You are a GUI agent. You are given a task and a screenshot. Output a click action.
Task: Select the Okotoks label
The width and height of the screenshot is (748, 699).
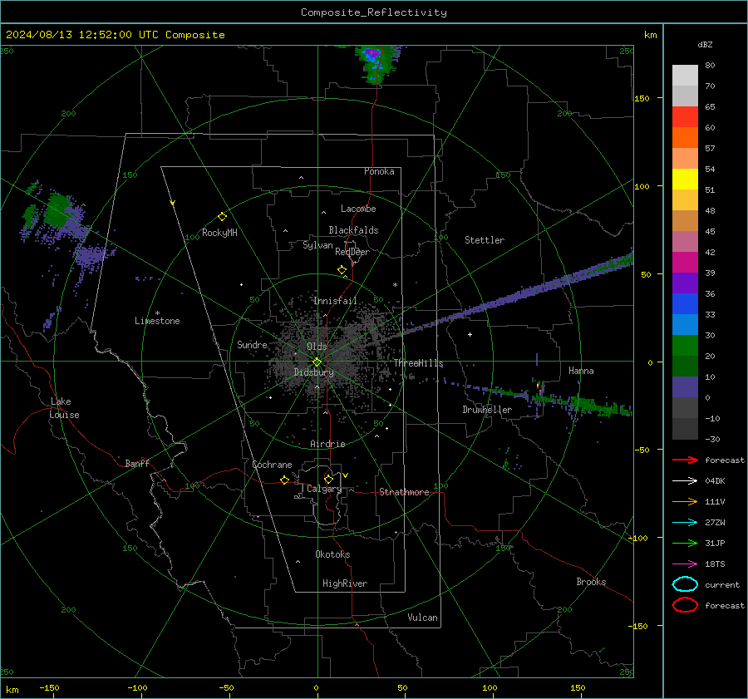coord(332,554)
